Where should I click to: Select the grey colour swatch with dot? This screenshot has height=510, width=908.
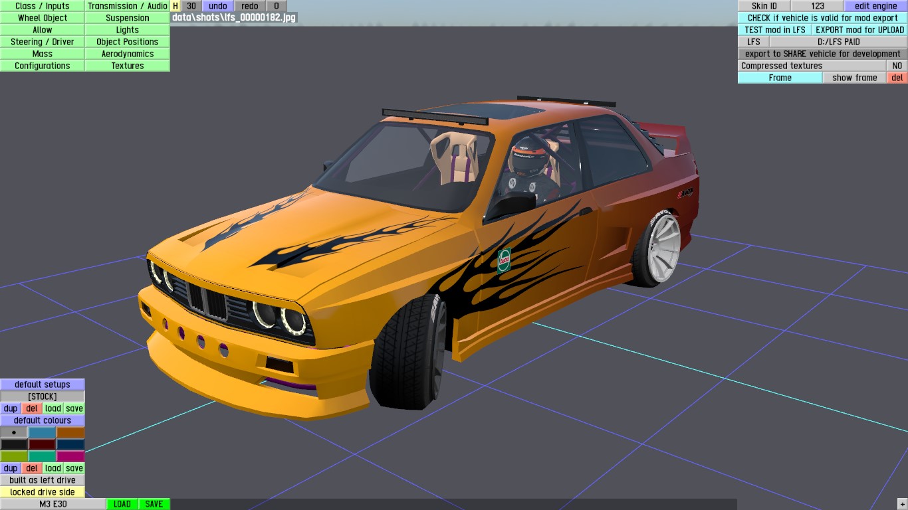pyautogui.click(x=14, y=432)
